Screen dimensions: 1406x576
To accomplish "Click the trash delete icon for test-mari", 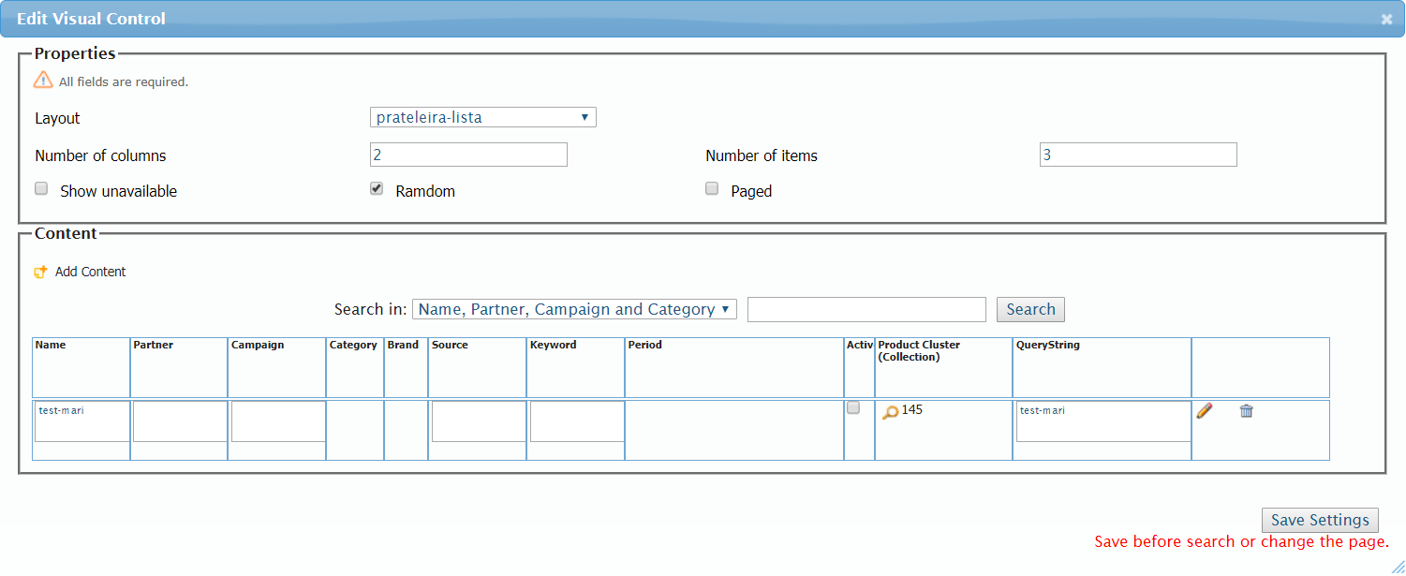I will 1246,410.
